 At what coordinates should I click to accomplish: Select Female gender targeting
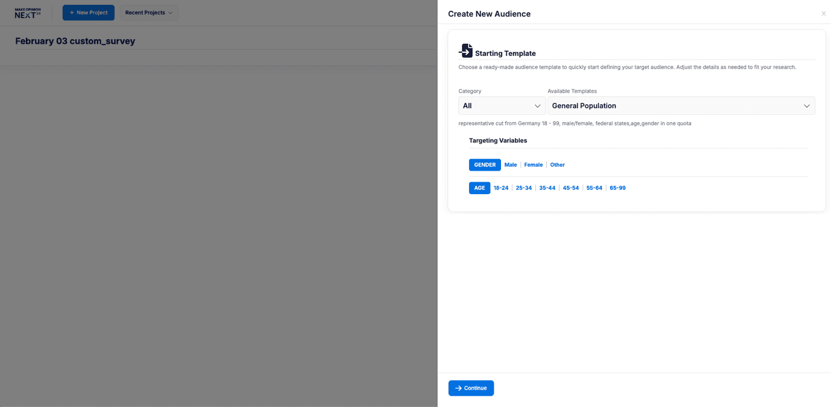(x=533, y=164)
